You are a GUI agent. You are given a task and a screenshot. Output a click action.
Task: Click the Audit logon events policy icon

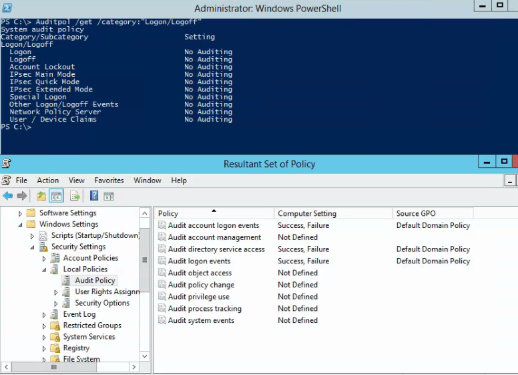click(162, 261)
